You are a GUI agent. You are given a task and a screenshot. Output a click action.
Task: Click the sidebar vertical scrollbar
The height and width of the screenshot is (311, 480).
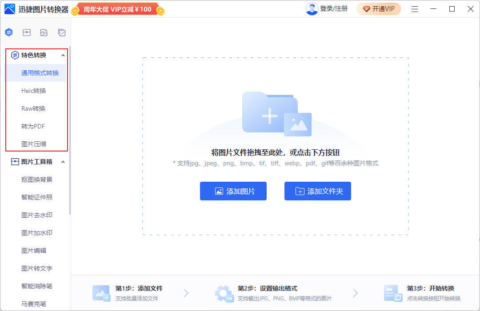70,133
